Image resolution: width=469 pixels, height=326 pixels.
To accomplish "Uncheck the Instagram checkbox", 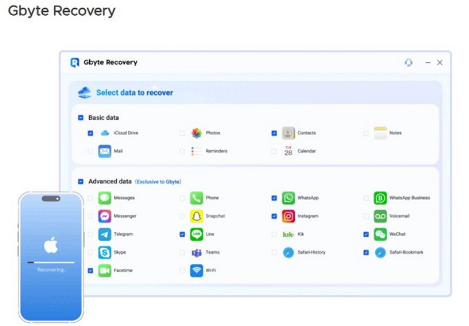I will (274, 216).
